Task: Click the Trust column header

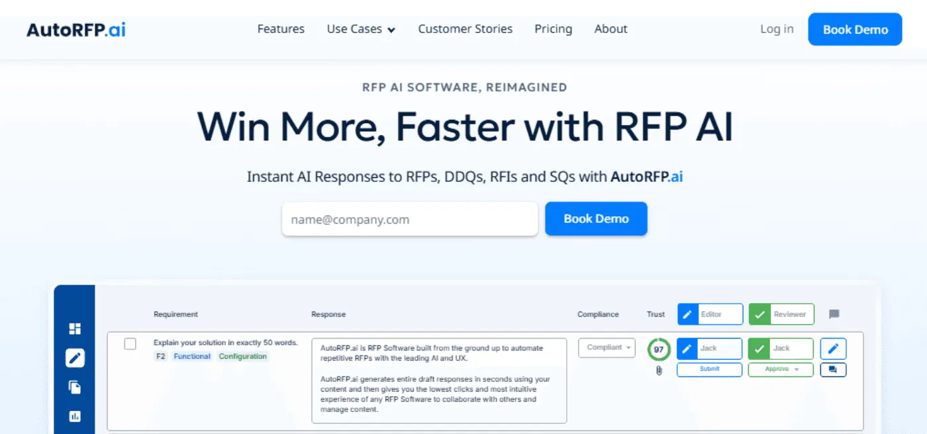Action: [655, 314]
